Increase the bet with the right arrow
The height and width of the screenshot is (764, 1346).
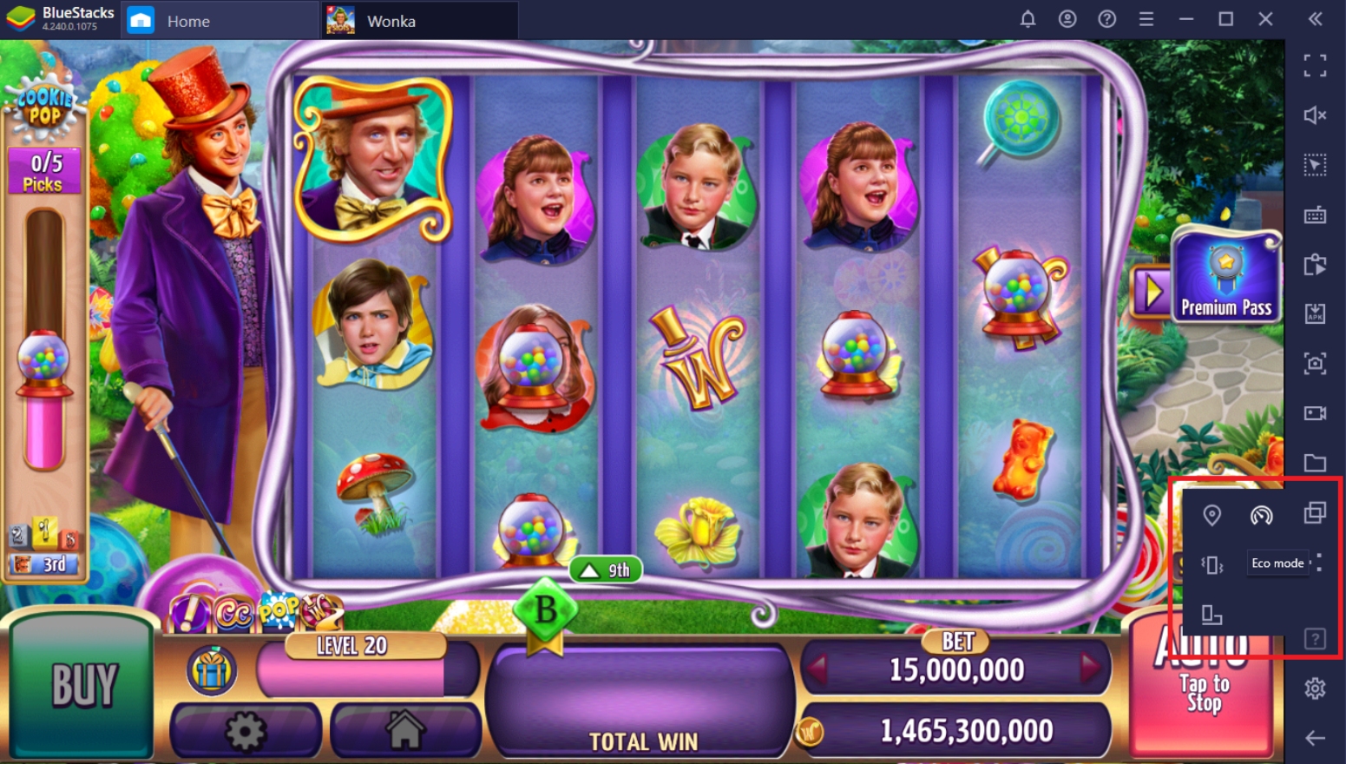coord(1090,668)
